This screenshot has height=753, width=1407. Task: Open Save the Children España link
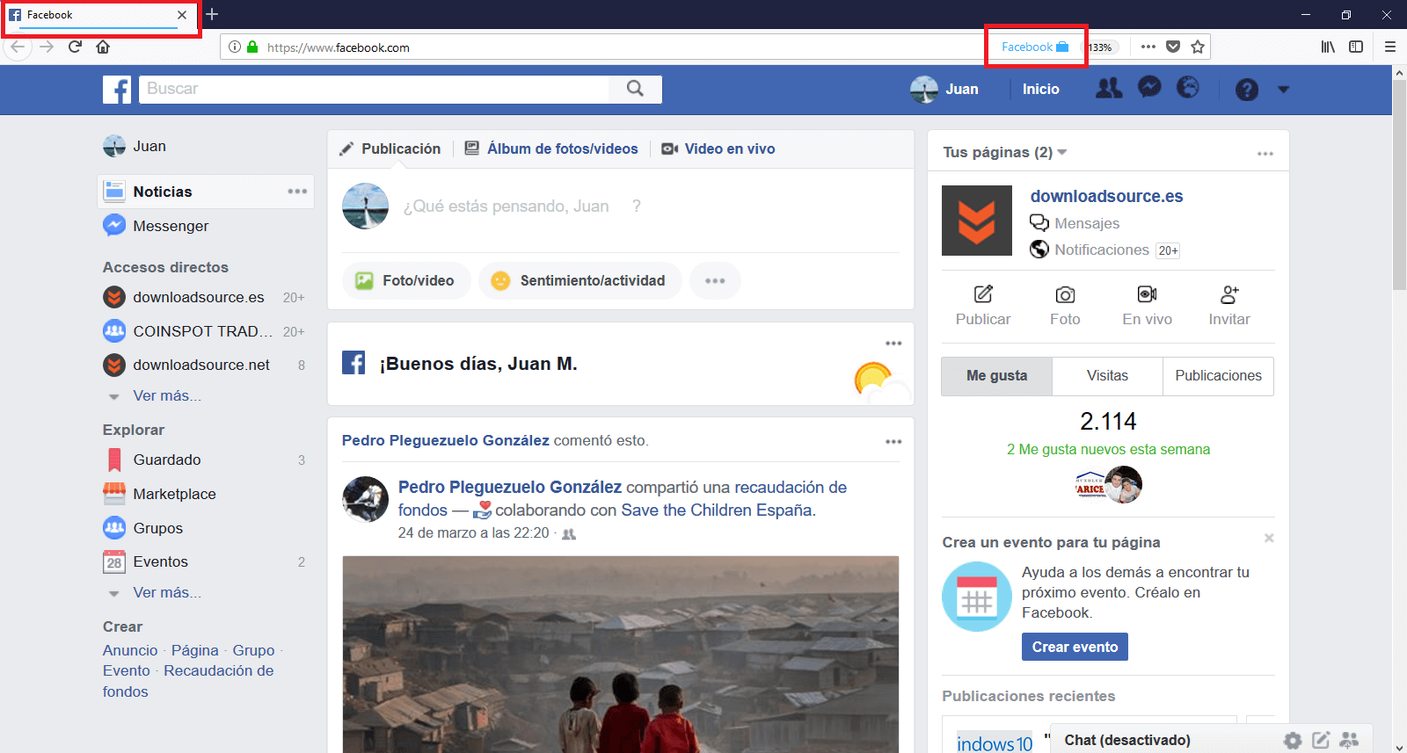(718, 510)
